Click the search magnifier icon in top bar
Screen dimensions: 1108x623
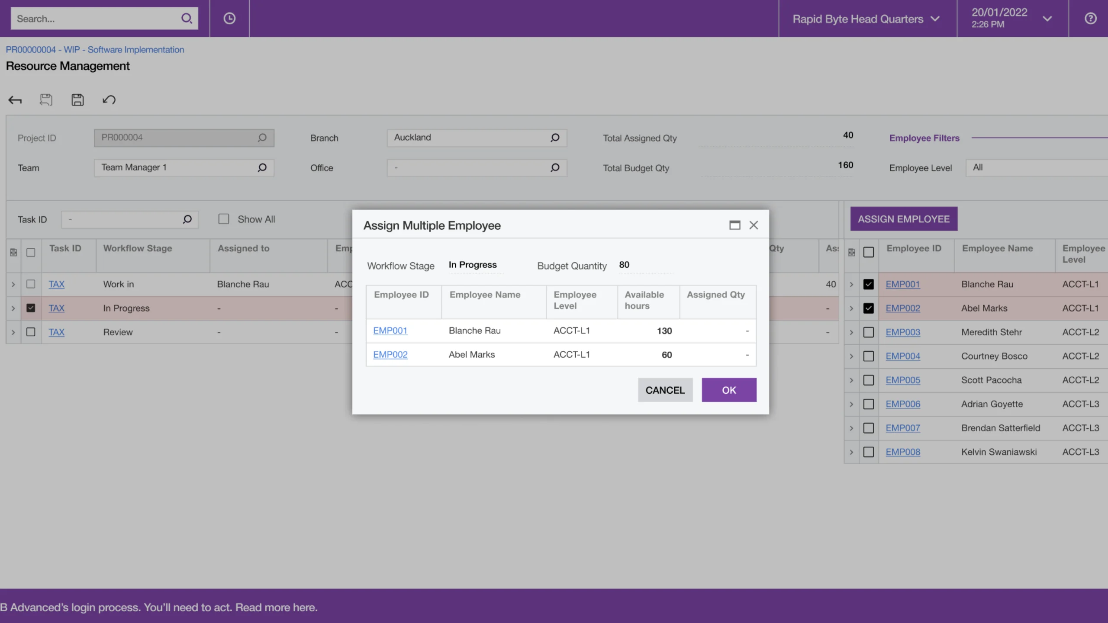point(187,19)
